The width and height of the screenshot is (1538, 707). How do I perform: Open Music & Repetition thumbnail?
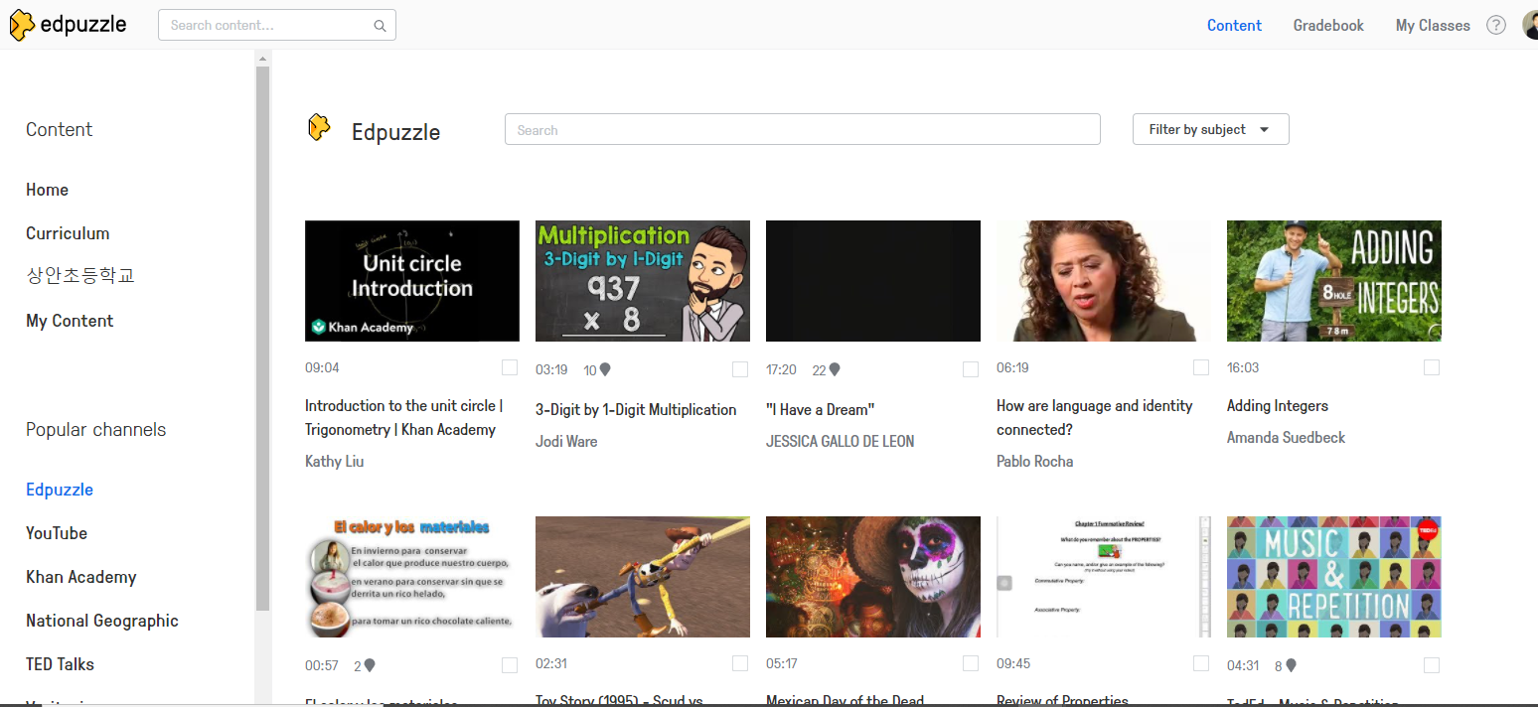[x=1334, y=577]
